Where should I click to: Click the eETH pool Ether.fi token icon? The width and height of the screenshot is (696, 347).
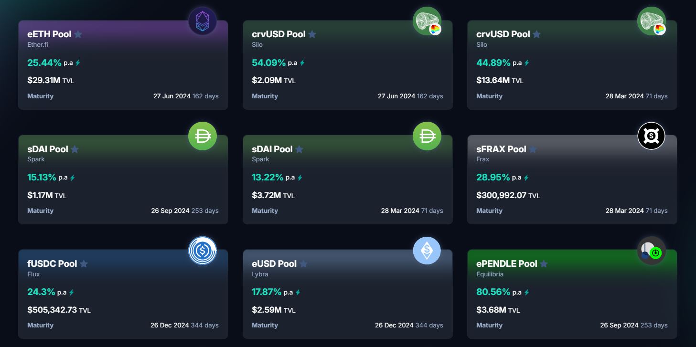pyautogui.click(x=203, y=21)
